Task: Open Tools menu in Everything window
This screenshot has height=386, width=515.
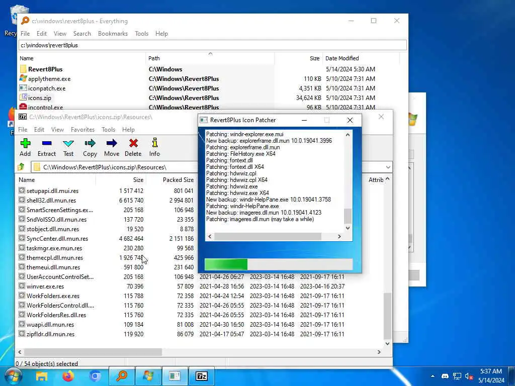Action: coord(141,34)
